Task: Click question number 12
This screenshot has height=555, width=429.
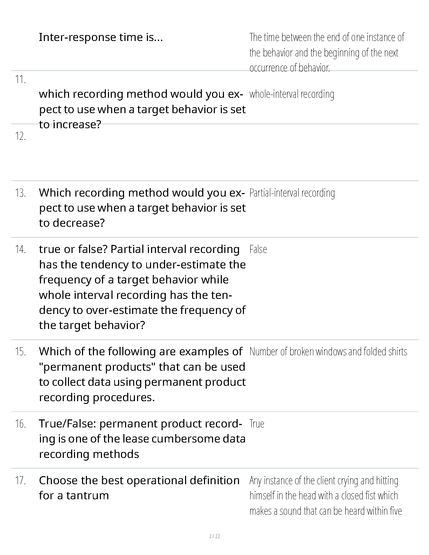Action: pos(20,136)
